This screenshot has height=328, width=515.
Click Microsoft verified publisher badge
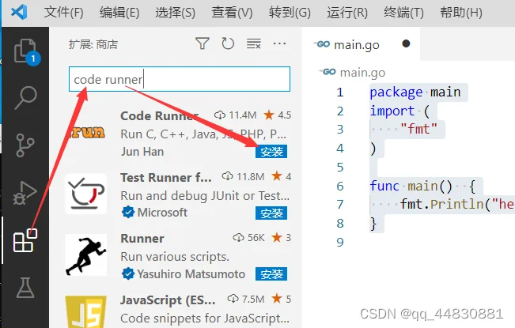[x=128, y=213]
